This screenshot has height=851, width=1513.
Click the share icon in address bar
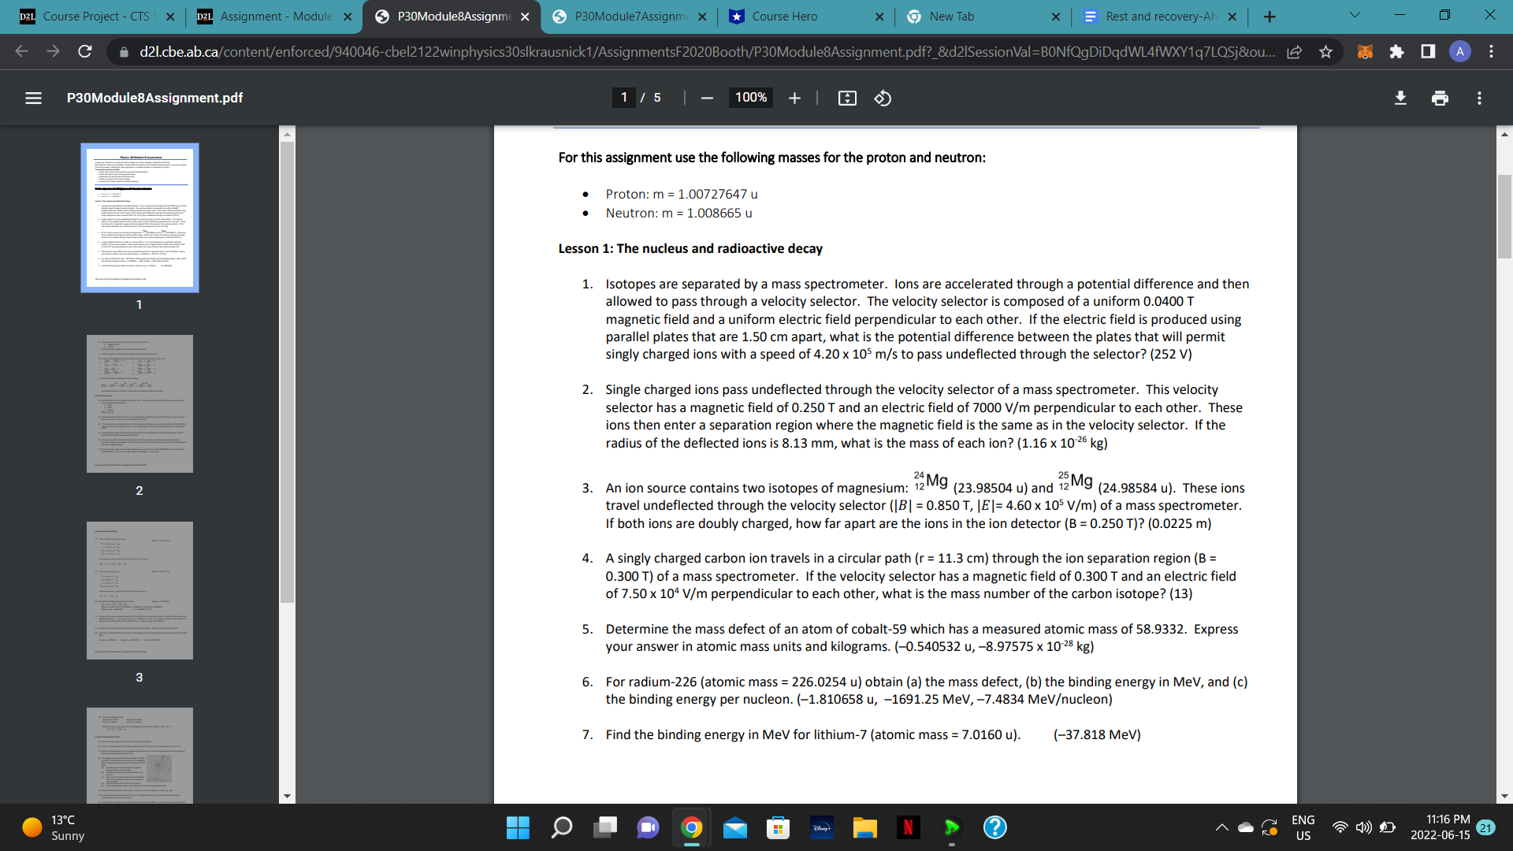tap(1295, 51)
